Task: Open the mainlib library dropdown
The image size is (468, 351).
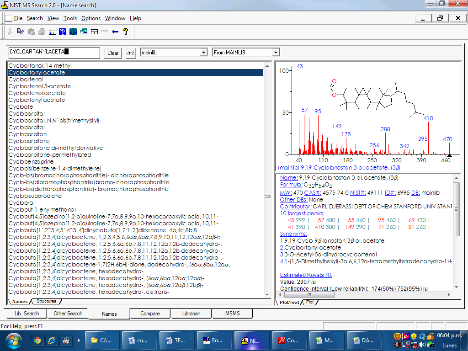Action: 203,53
